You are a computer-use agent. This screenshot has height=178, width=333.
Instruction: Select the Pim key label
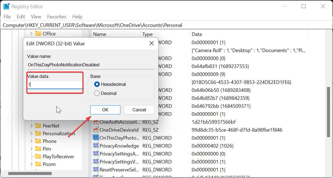[47, 149]
